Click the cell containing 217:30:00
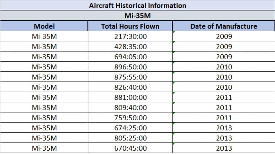This screenshot has width=275, height=154. tap(130, 36)
